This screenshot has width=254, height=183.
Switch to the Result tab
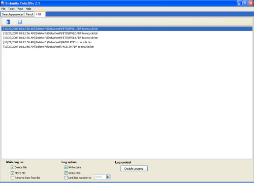point(29,14)
